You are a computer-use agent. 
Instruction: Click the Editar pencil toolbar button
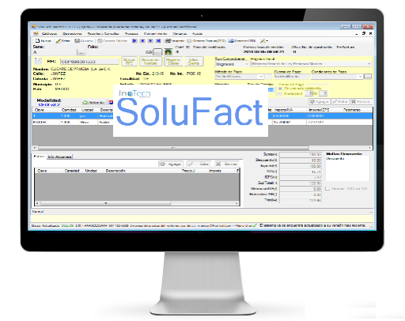tap(63, 41)
